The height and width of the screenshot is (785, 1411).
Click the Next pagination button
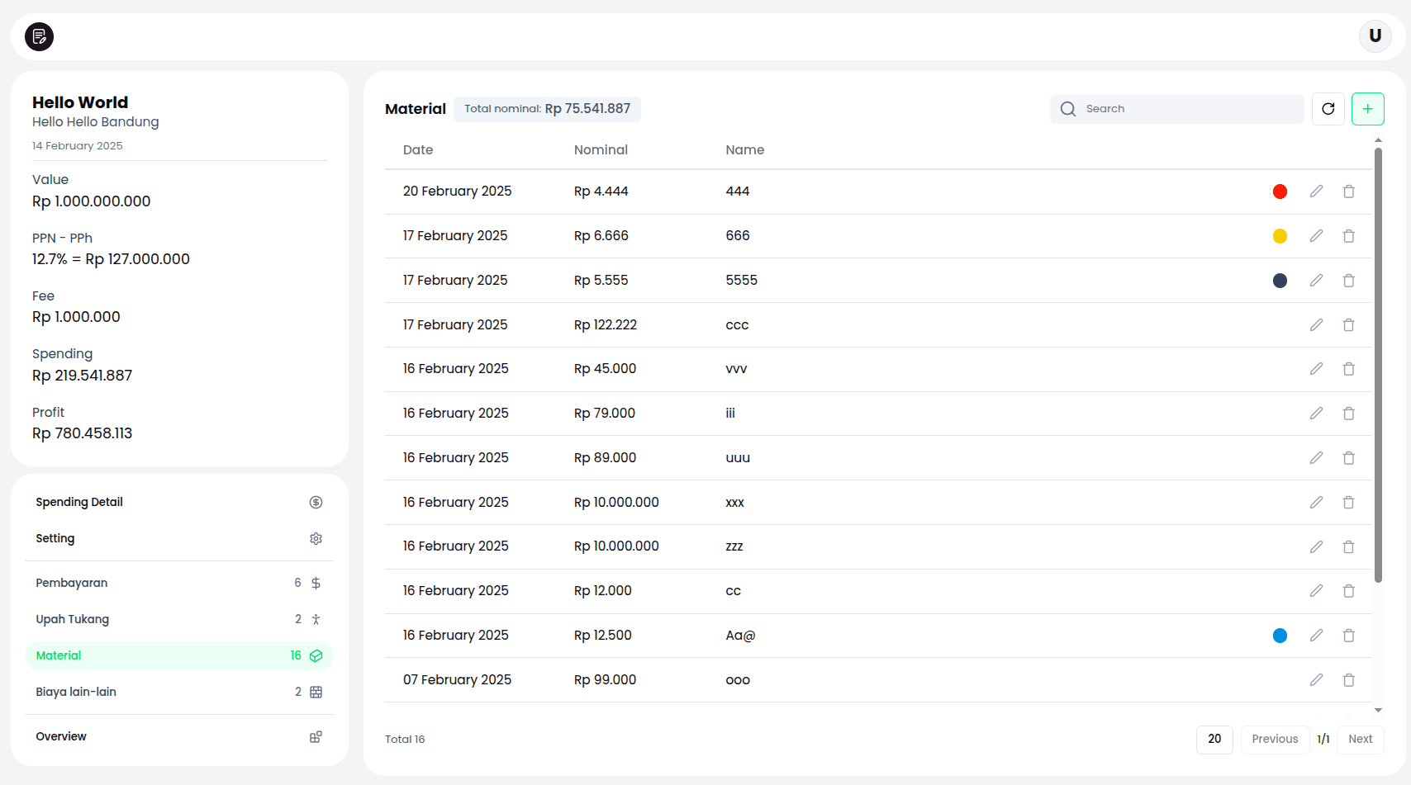click(x=1360, y=740)
